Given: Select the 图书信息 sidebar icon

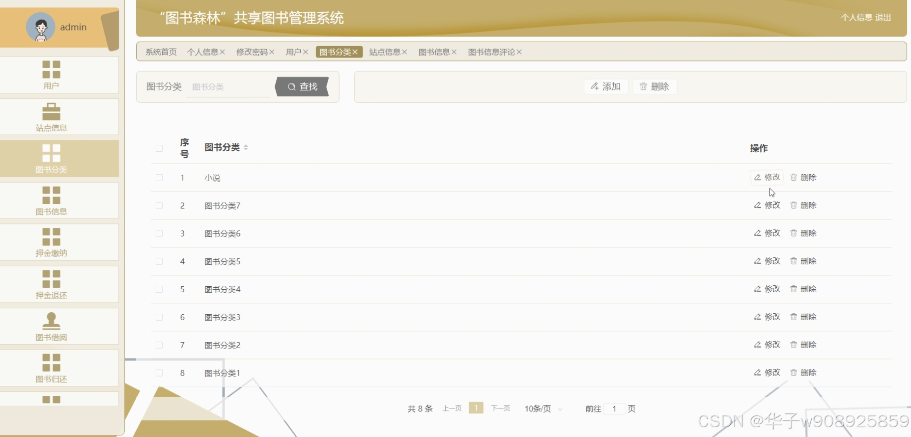Looking at the screenshot, I should [x=51, y=195].
